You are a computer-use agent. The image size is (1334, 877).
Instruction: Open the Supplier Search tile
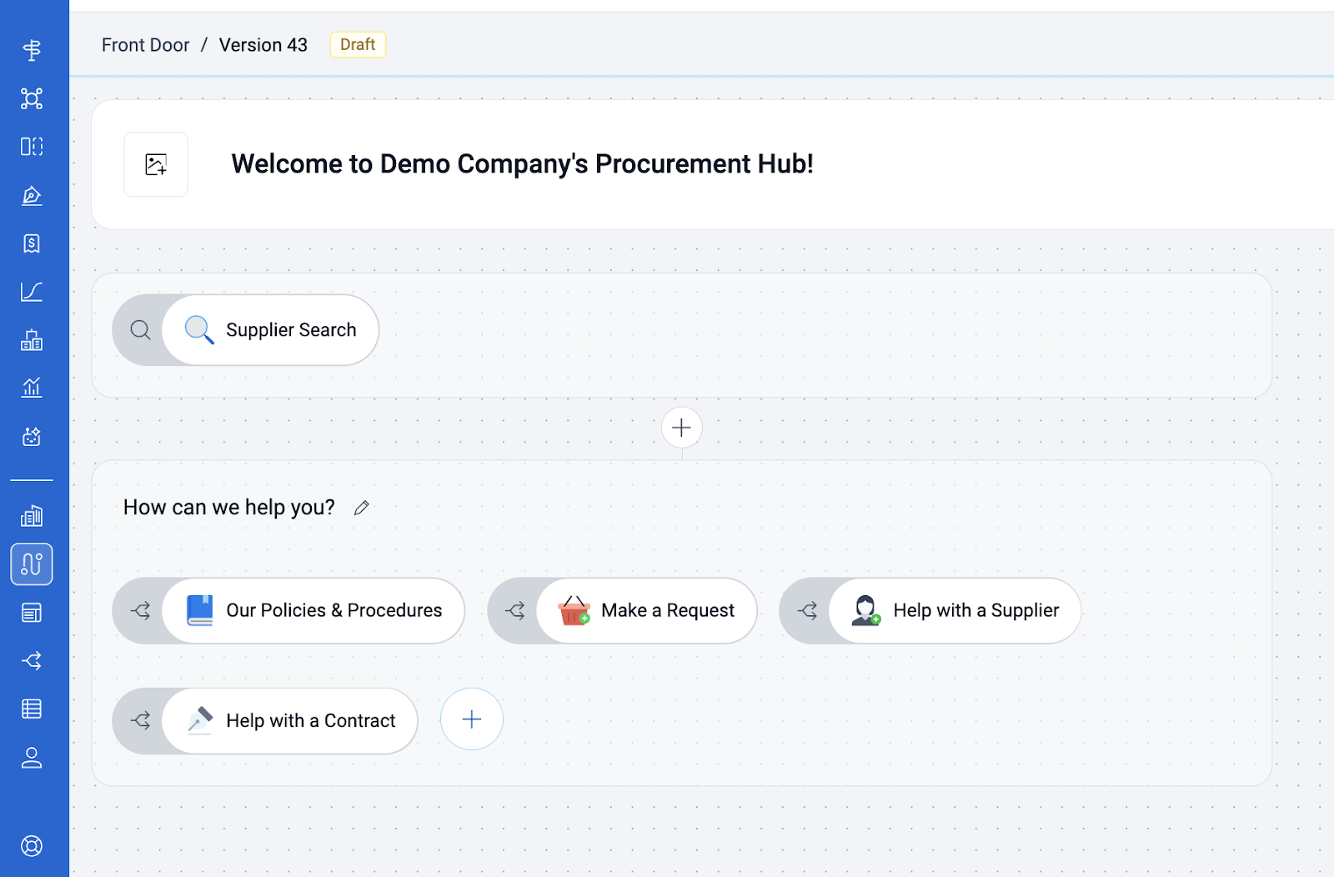click(x=270, y=330)
